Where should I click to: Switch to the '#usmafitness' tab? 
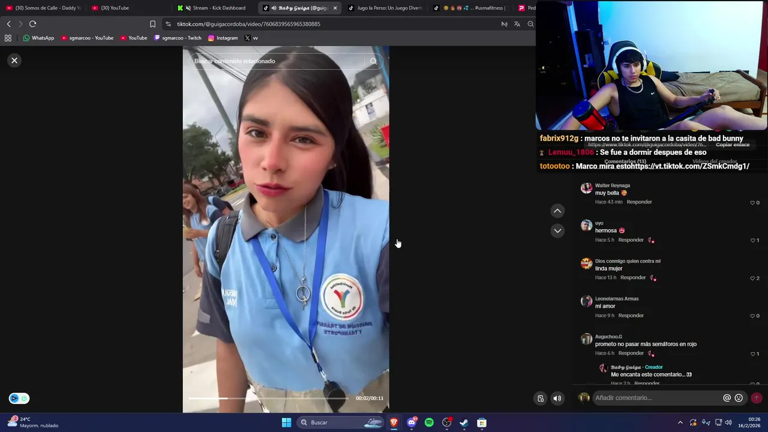(x=472, y=8)
